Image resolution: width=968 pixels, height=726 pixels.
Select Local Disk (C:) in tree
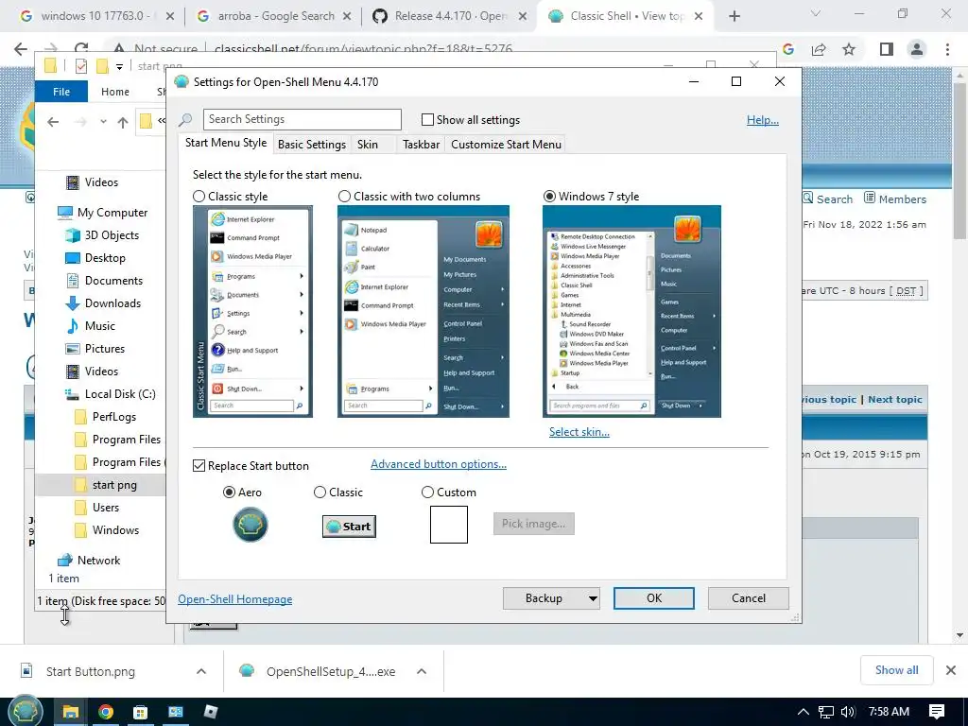[x=120, y=394]
